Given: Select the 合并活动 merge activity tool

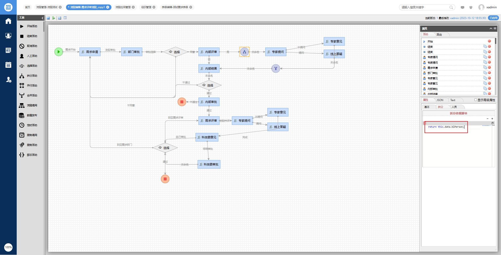Looking at the screenshot, I should (x=29, y=96).
